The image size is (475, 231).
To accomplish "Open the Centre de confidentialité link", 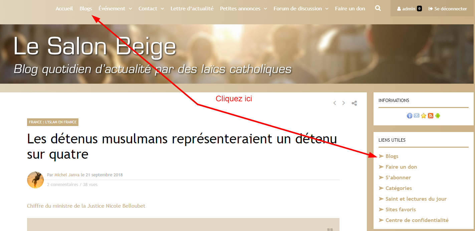I will (417, 220).
